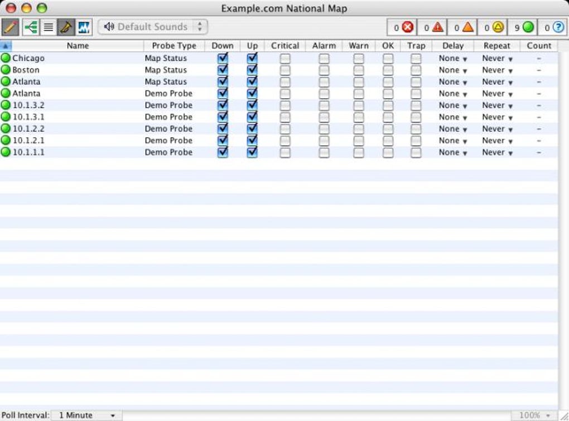Select the Atlanta Demo Probe row's type text
Viewport: 569px width, 421px height.
point(168,93)
